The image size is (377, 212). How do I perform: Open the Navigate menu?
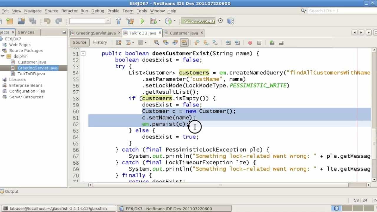33,11
